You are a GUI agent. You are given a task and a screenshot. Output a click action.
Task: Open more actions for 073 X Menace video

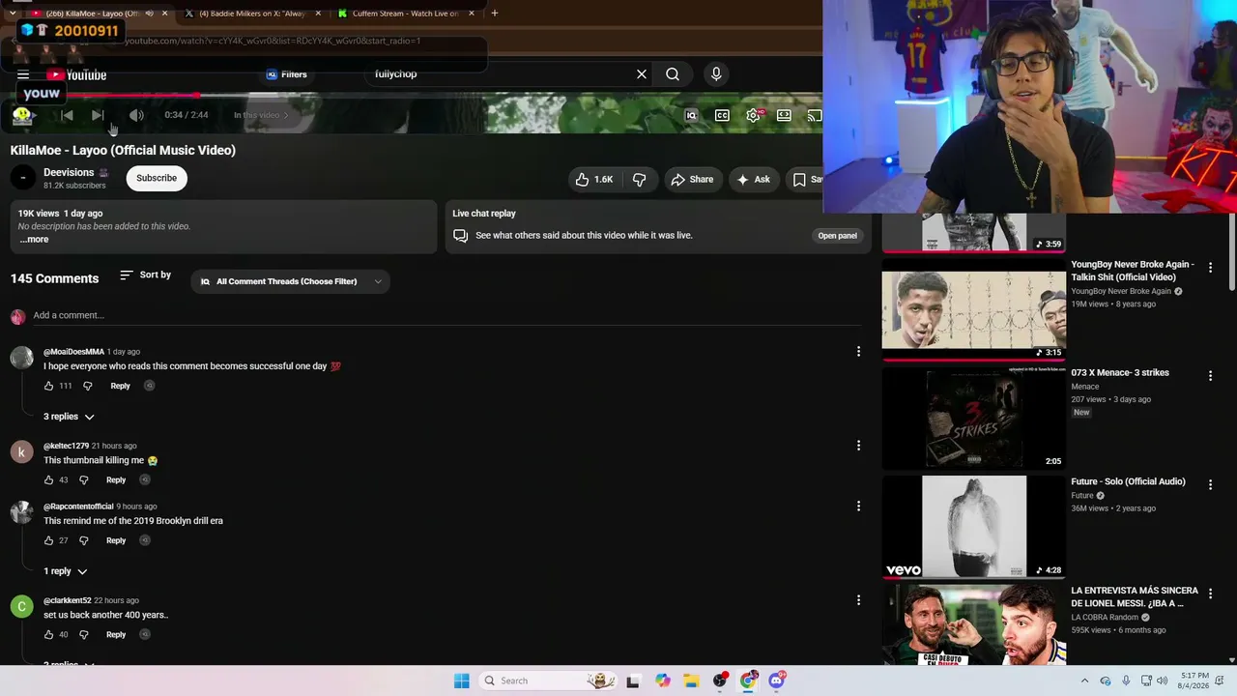[x=1210, y=376]
